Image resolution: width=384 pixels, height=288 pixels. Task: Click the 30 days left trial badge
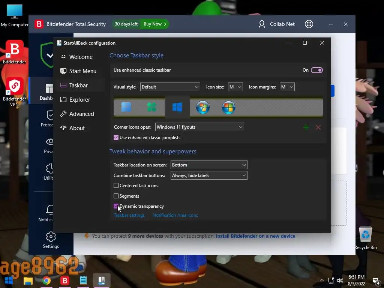pos(126,24)
